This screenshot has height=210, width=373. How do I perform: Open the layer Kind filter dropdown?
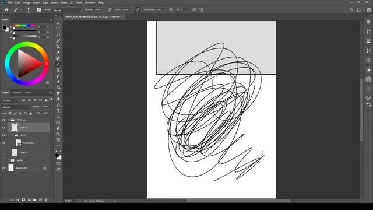[10, 101]
